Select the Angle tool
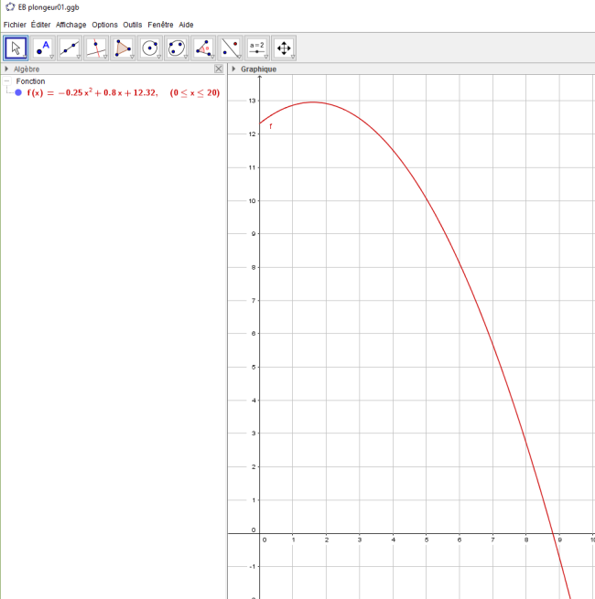Viewport: 595px width, 599px height. pos(203,48)
